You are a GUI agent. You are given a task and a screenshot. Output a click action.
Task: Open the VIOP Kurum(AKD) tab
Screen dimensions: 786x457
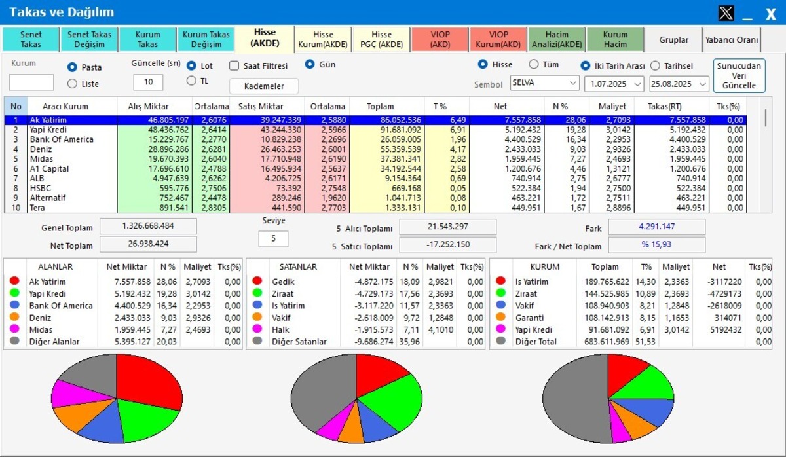498,39
